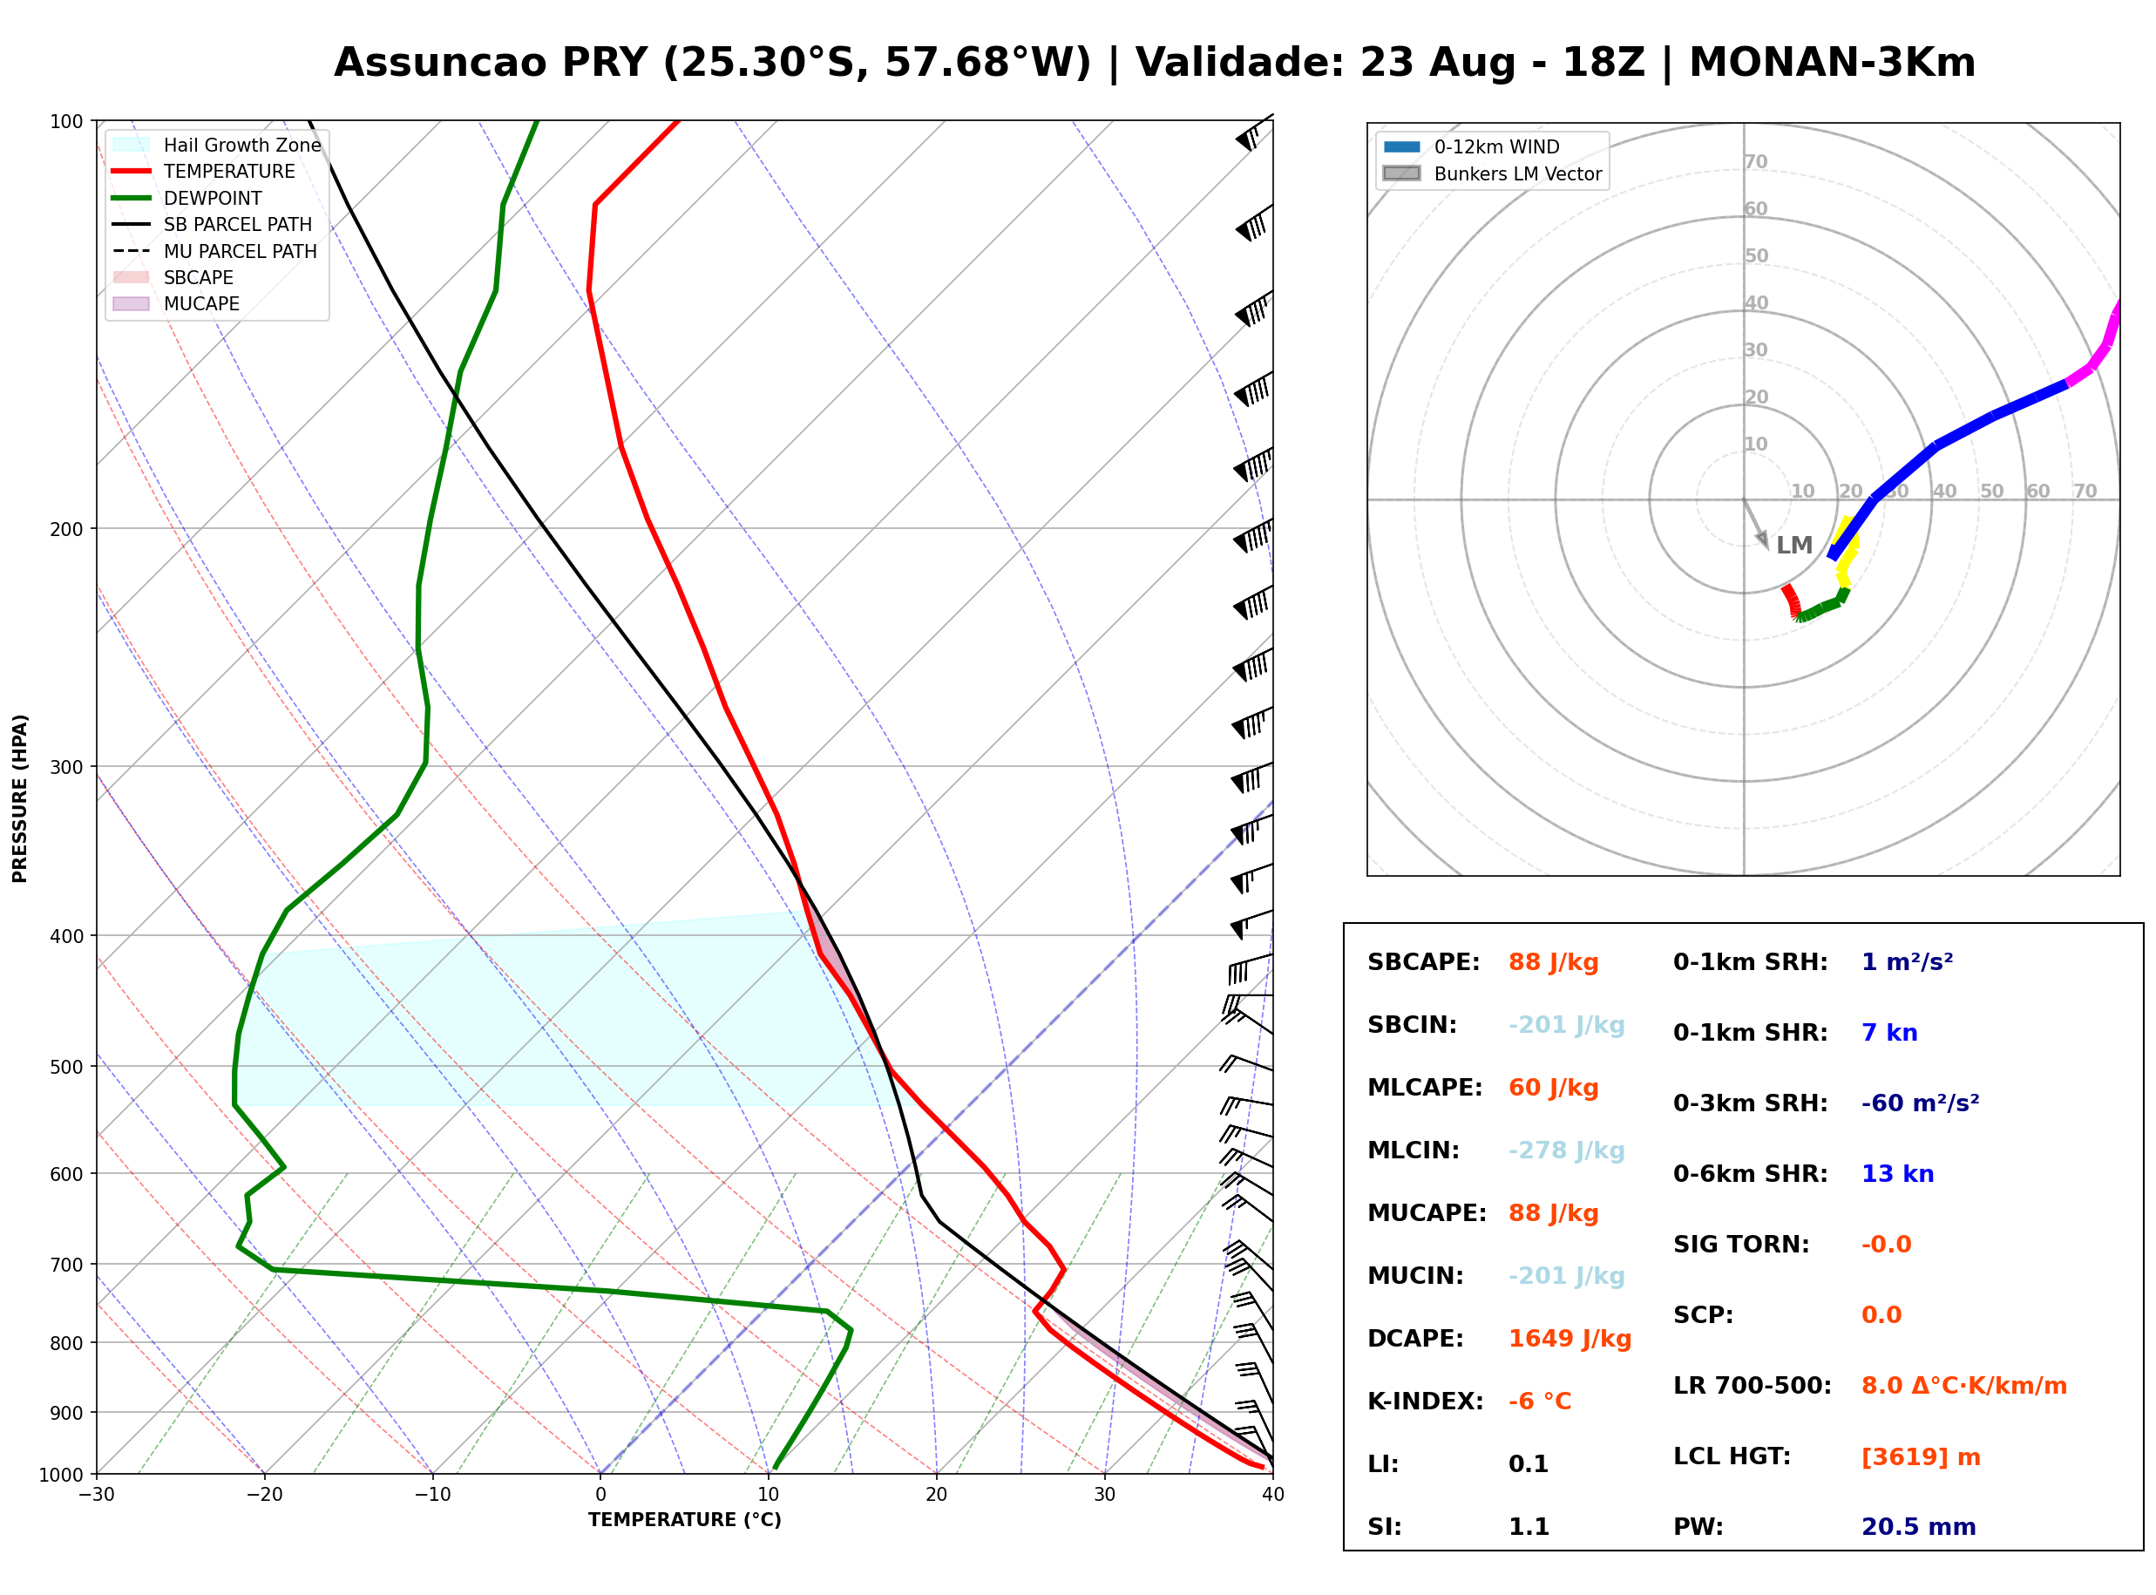Click the red segment of the hodograph curve
The height and width of the screenshot is (1595, 2156).
tap(1791, 601)
